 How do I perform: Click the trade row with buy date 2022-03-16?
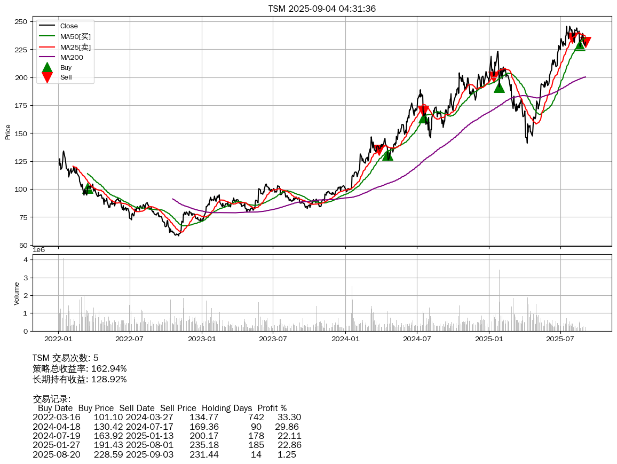[167, 417]
